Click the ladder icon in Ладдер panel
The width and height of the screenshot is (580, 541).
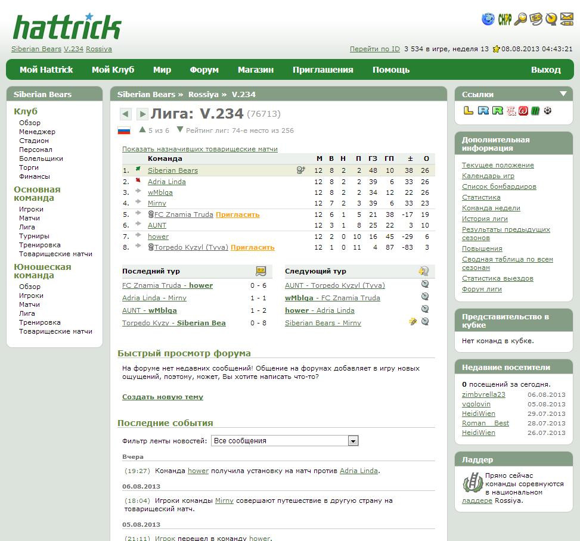pos(472,483)
